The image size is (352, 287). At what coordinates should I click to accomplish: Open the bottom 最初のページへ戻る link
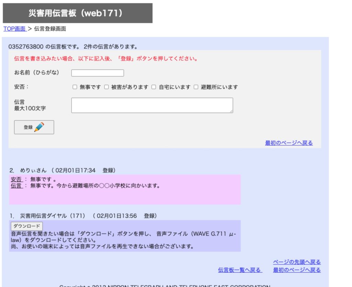tap(297, 270)
